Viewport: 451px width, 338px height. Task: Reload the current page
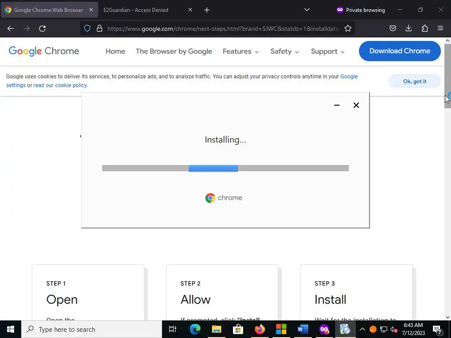coord(42,29)
